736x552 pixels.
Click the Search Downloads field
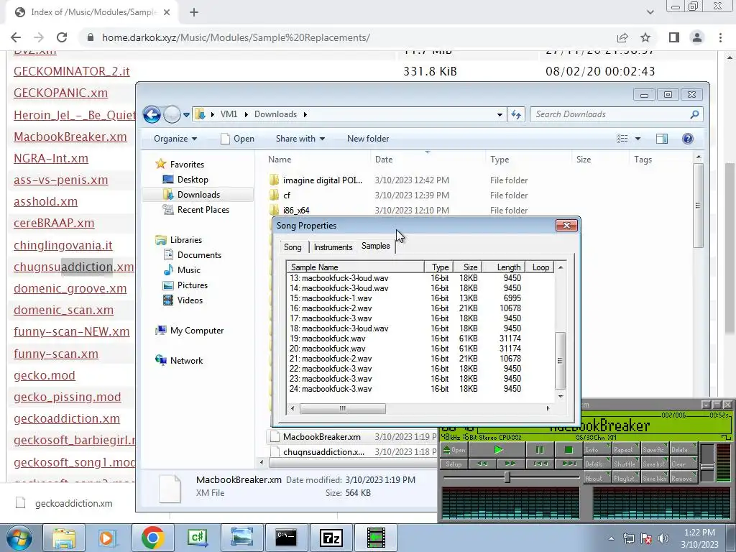click(617, 114)
